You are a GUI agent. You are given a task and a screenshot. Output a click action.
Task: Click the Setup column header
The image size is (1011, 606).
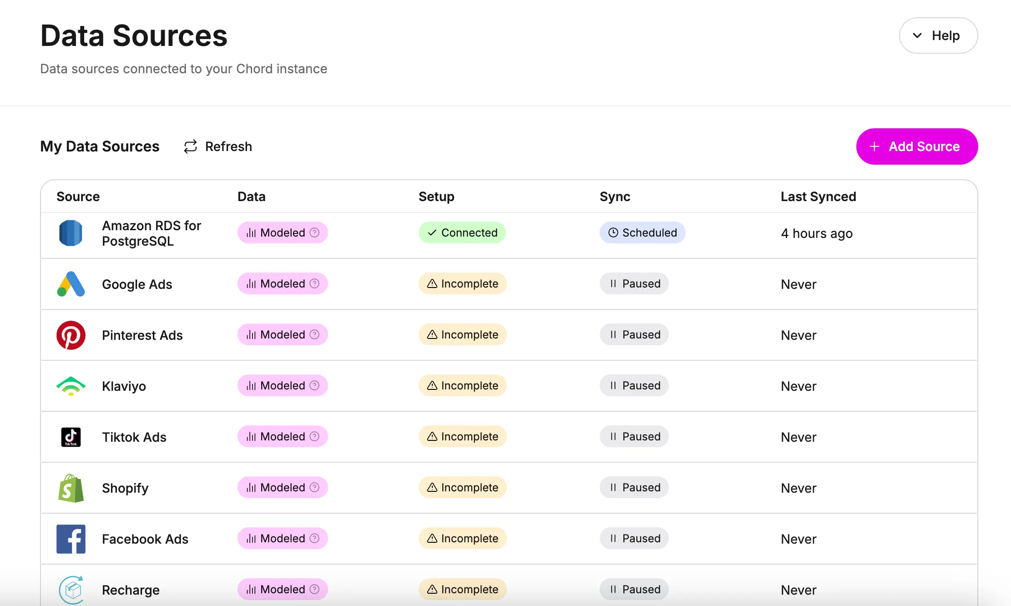(436, 197)
